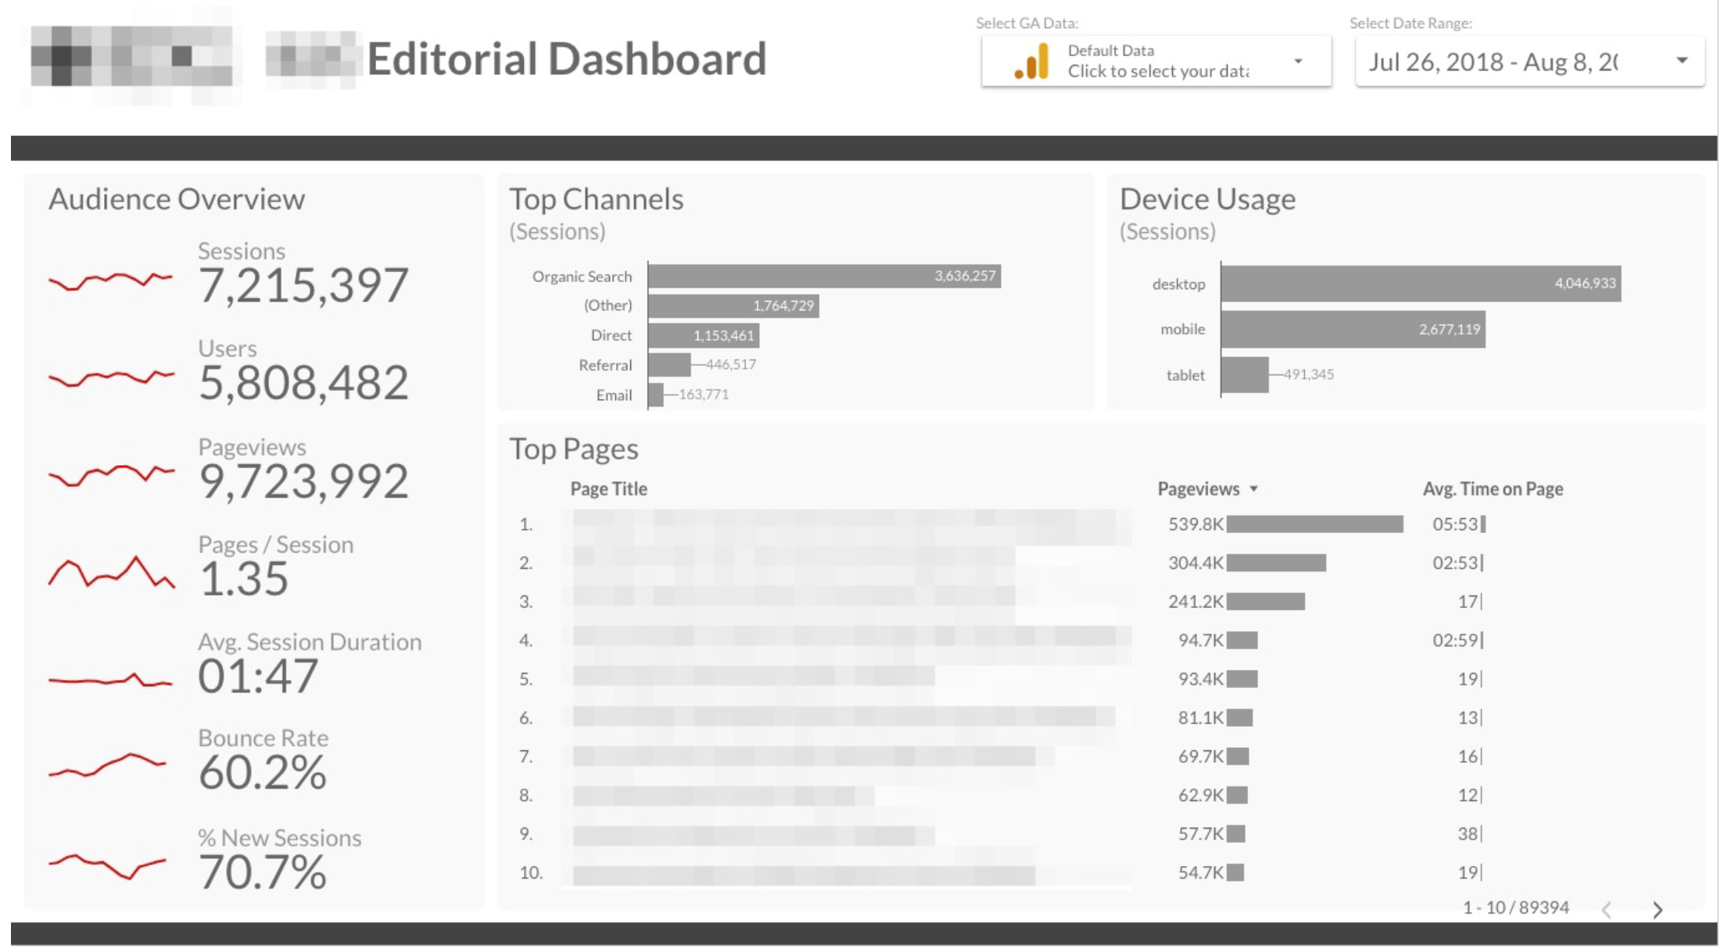Go to next page of Top Pages
This screenshot has width=1728, height=952.
click(x=1658, y=910)
